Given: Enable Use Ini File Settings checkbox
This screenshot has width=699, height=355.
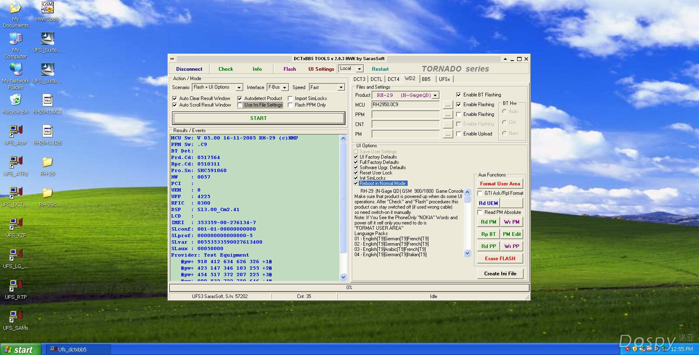Looking at the screenshot, I should pos(240,105).
